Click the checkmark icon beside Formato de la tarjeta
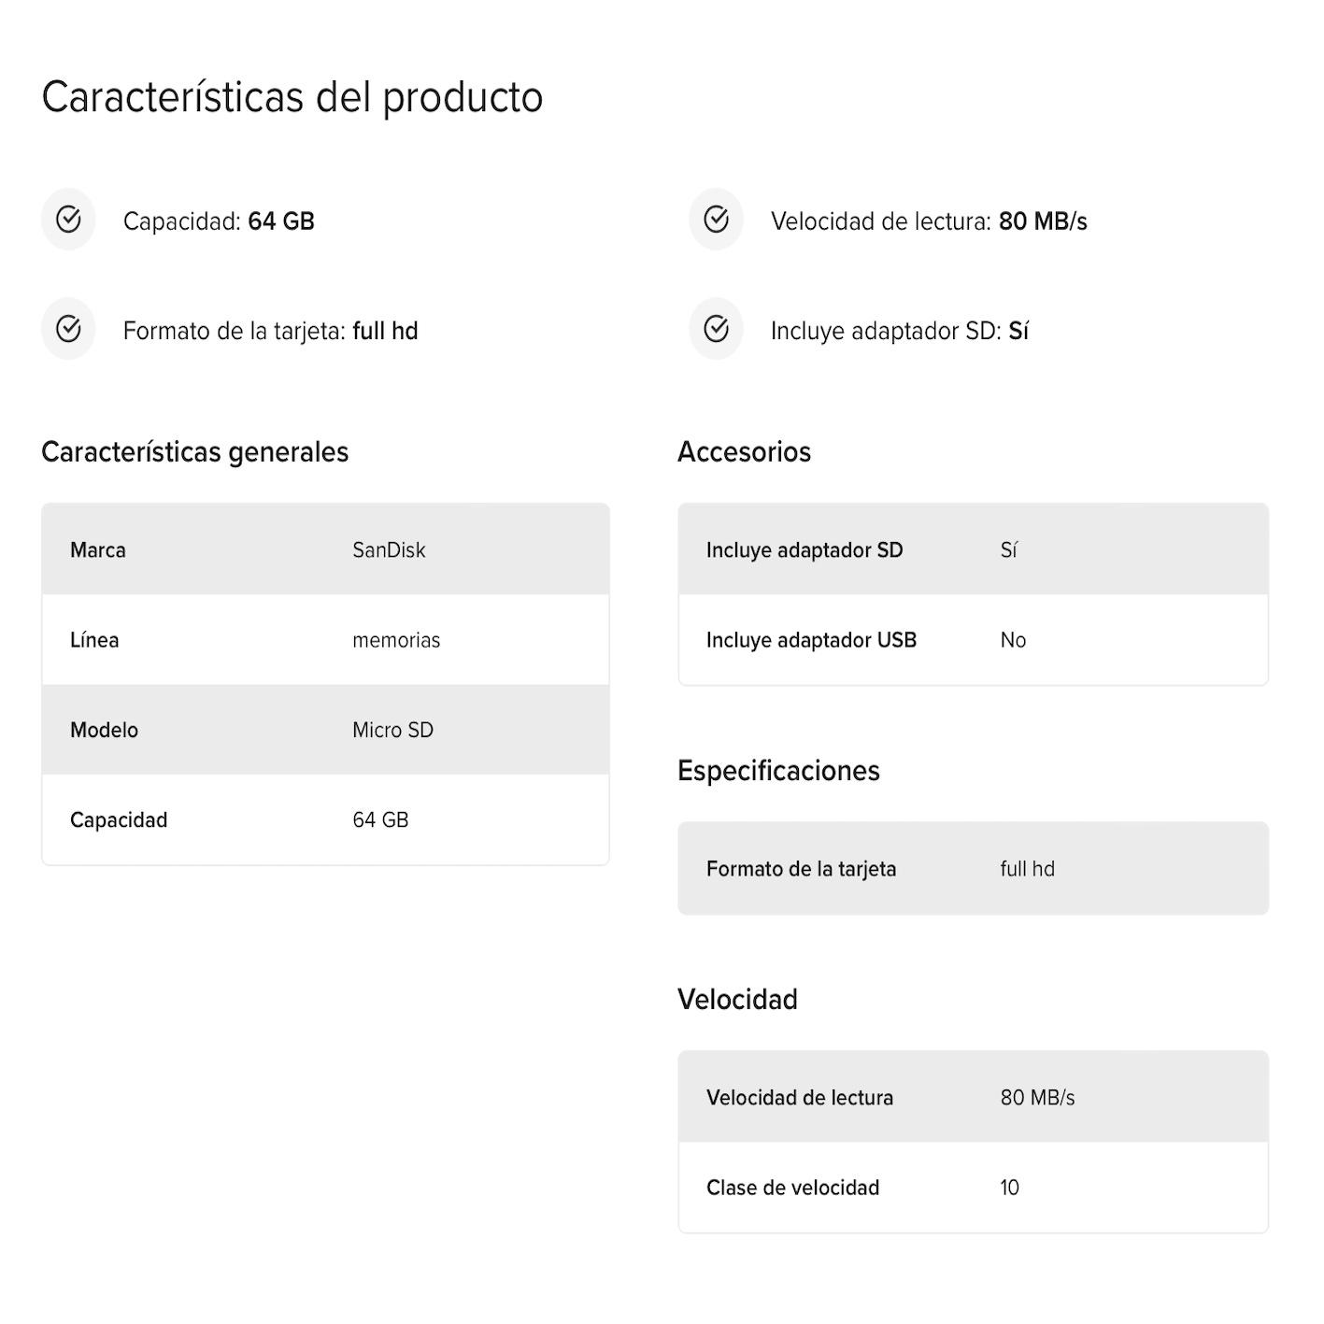Image resolution: width=1324 pixels, height=1324 pixels. coord(68,329)
